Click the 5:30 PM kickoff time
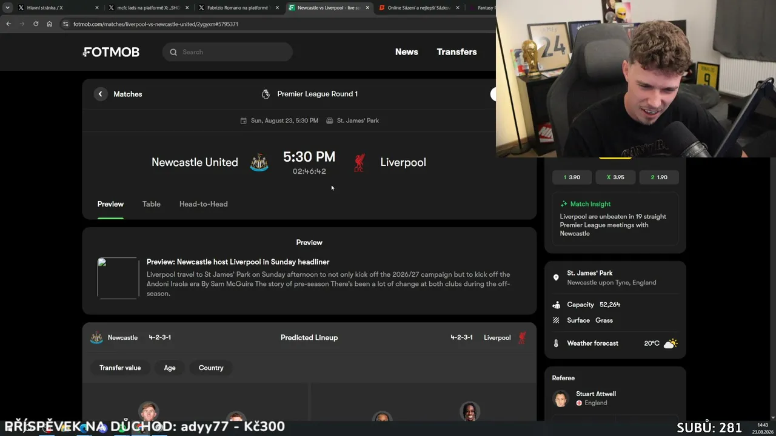Viewport: 776px width, 436px height. 309,157
